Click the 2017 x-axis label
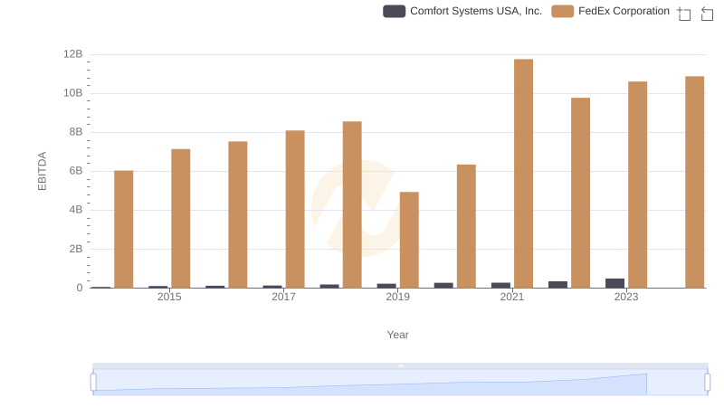 [x=283, y=297]
